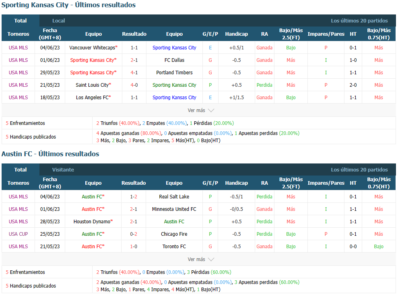Open Sporting Kansas City link in FC Dallas row
Screen dimensions: 400x296
coord(93,60)
